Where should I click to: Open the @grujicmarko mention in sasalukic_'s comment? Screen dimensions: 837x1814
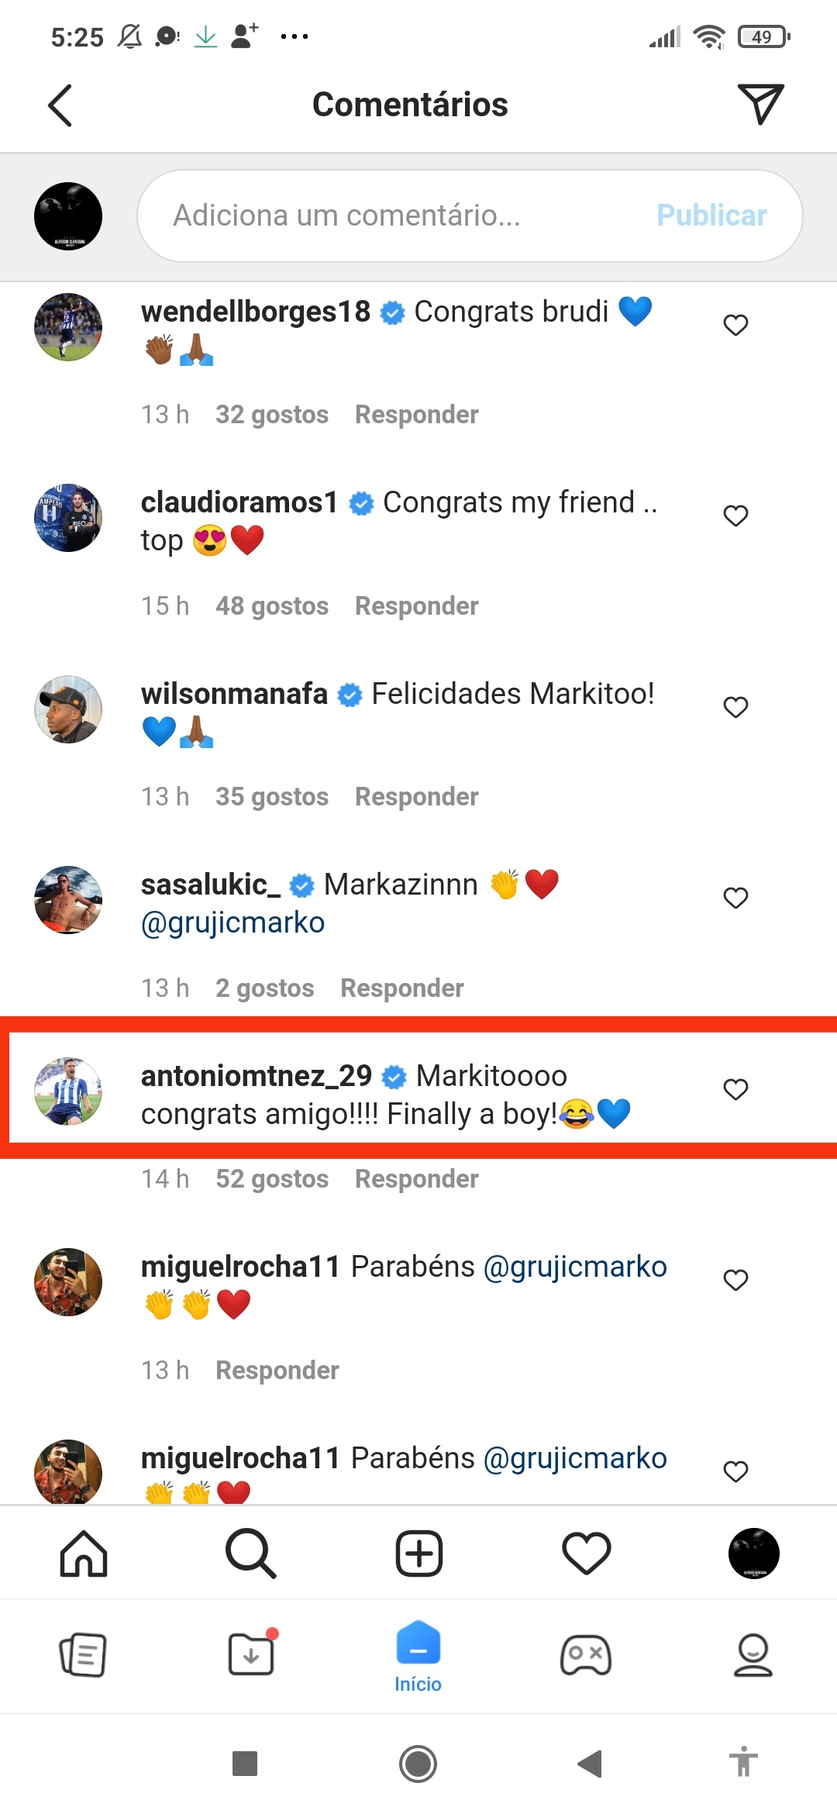point(232,923)
